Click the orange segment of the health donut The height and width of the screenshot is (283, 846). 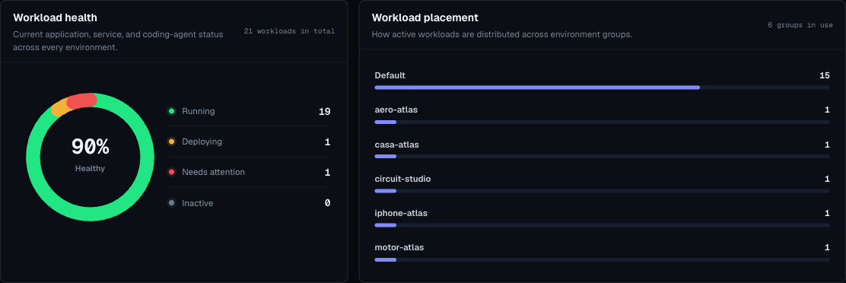click(x=59, y=108)
